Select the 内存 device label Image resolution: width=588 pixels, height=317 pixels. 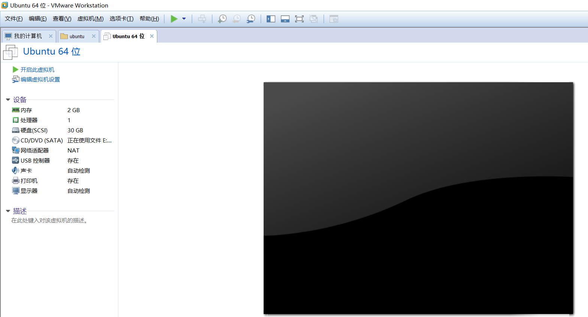[x=26, y=110]
